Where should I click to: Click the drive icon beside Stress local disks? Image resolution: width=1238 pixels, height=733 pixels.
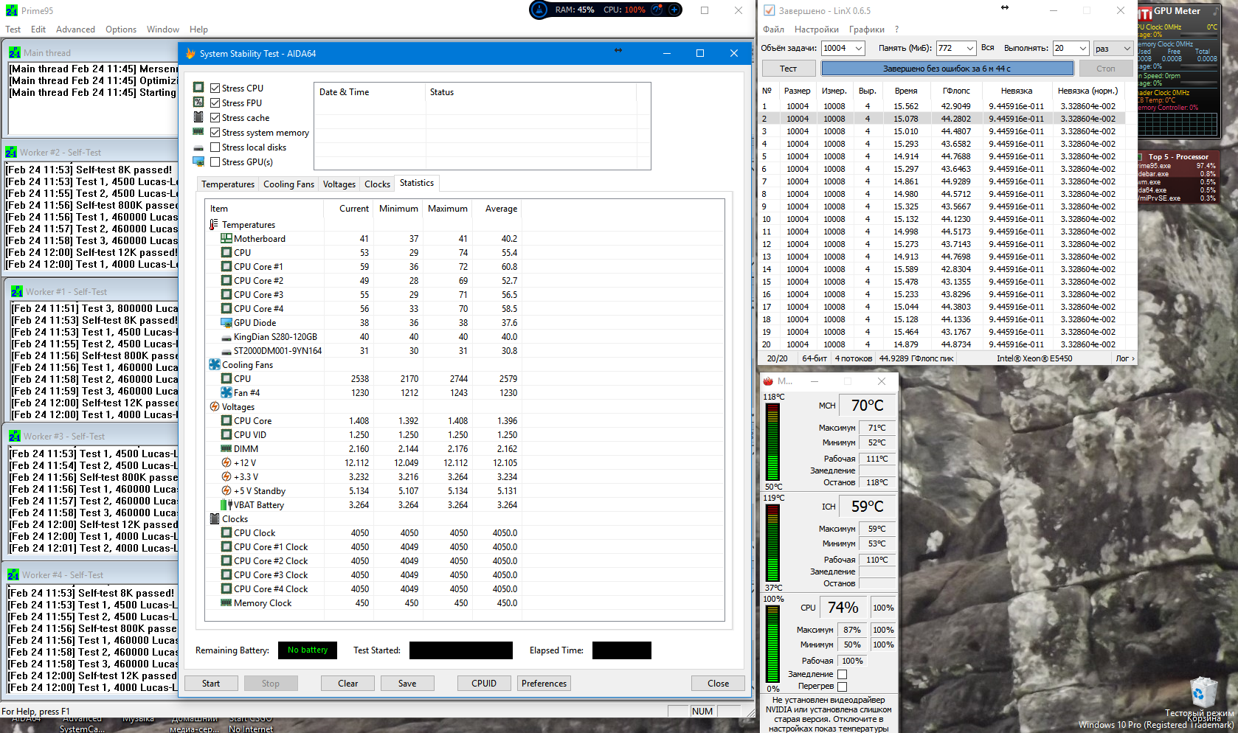point(198,147)
